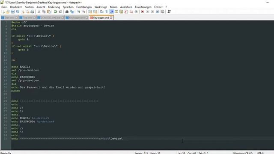Click the Save All toolbar icon
This screenshot has height=154, width=274.
click(x=18, y=12)
